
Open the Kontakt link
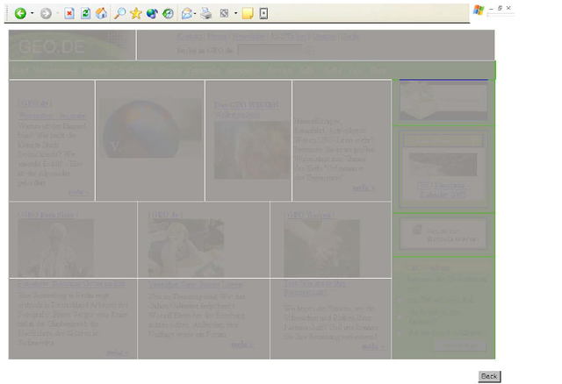[190, 36]
